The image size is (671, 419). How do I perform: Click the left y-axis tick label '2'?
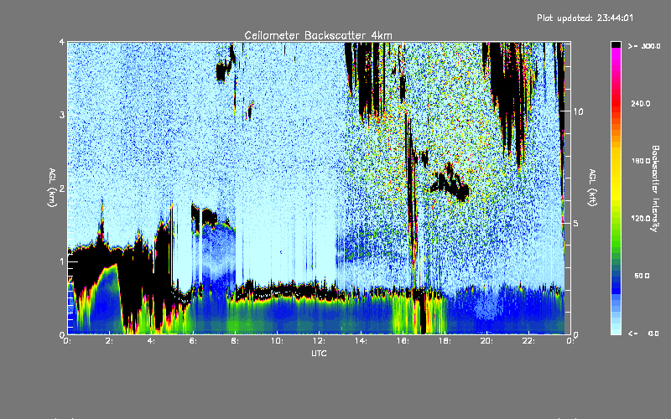coord(62,188)
